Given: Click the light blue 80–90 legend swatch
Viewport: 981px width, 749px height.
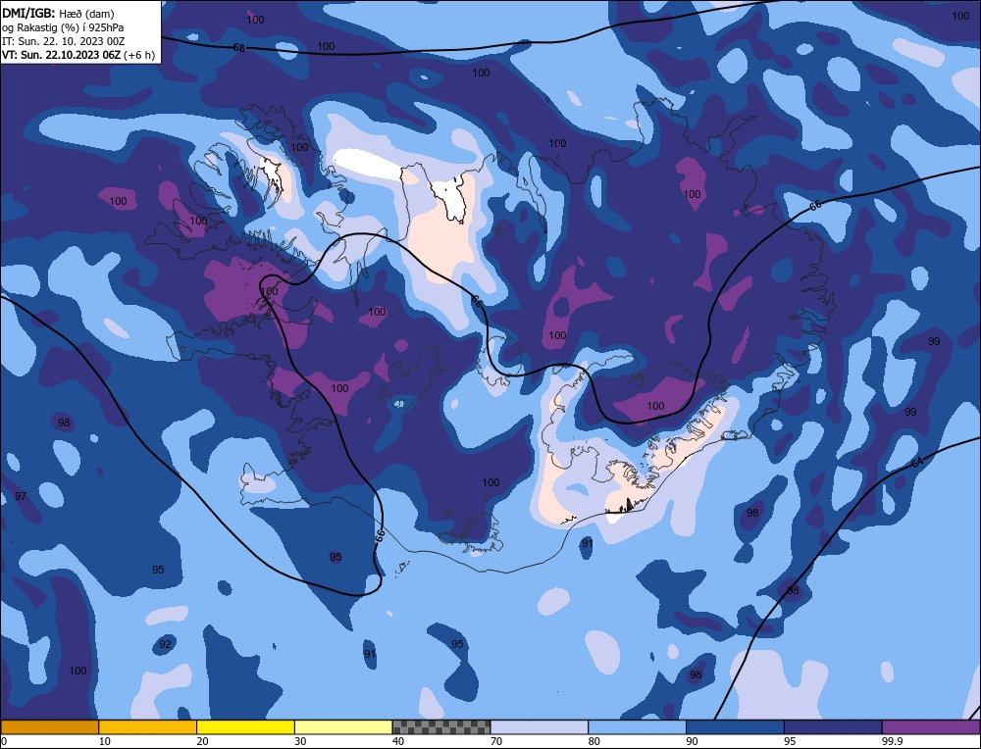Looking at the screenshot, I should (x=637, y=727).
